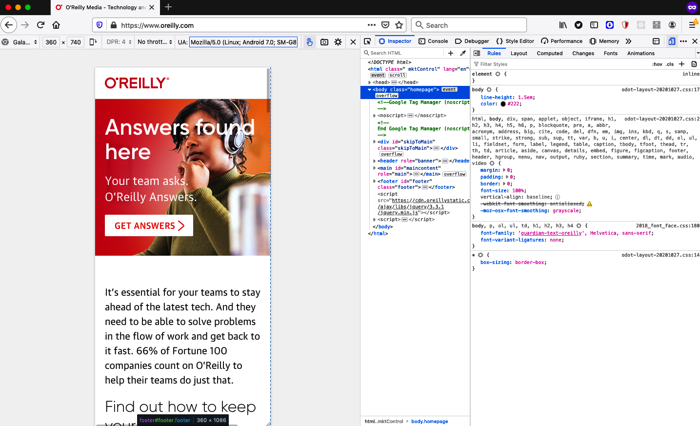
Task: Open 2018_font_face.css:180 source link
Action: pos(668,226)
